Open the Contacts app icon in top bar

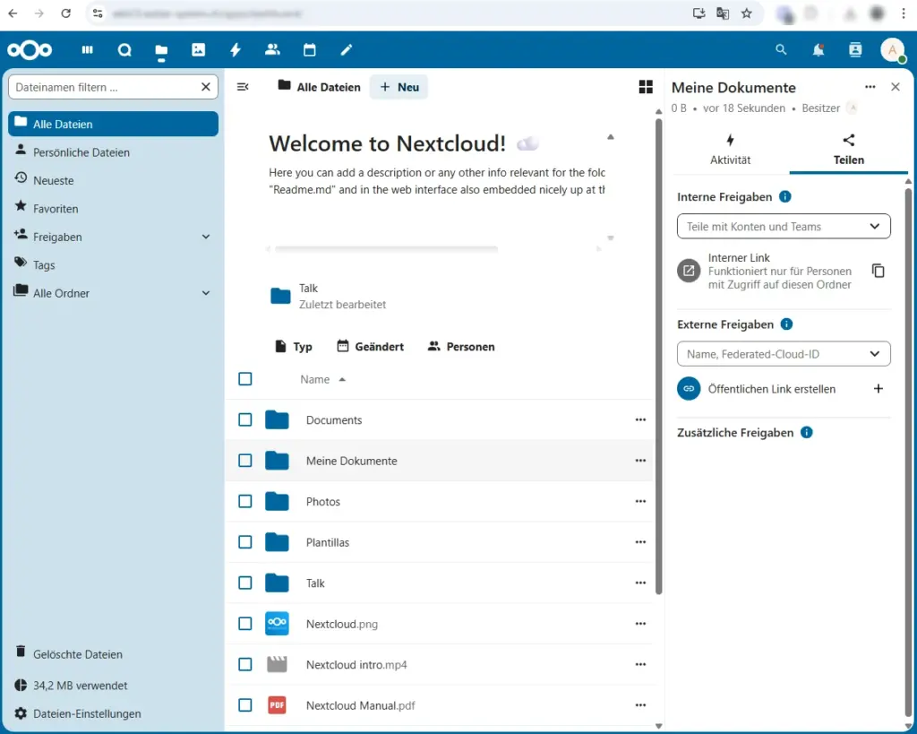(272, 50)
